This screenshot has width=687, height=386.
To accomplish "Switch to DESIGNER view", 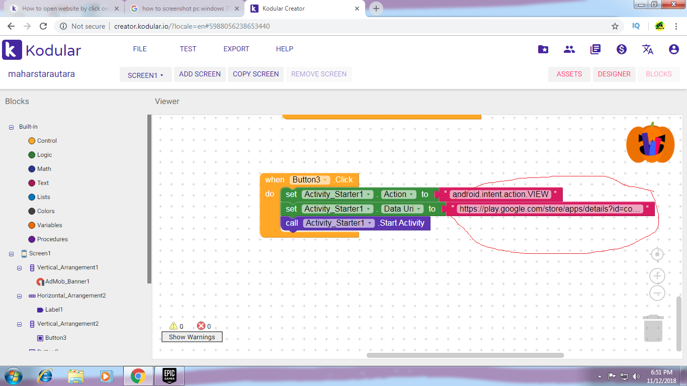I will [x=614, y=74].
